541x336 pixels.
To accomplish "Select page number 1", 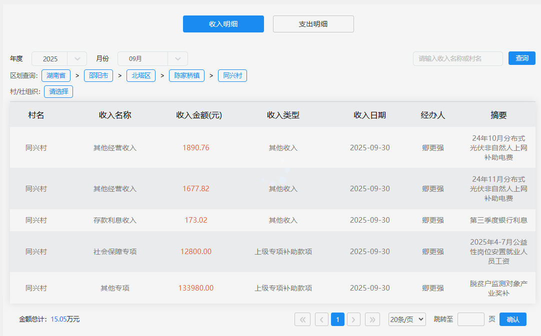I will [337, 320].
